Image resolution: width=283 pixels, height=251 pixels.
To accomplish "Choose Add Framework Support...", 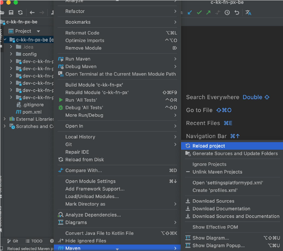I will click(117, 189).
